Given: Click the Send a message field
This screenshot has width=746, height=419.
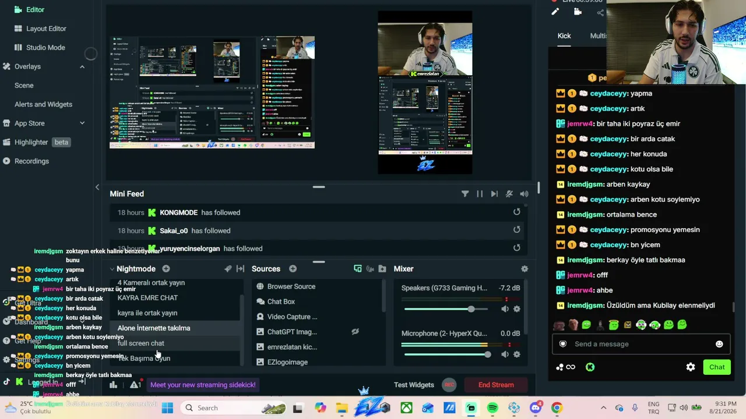Looking at the screenshot, I should pos(641,344).
